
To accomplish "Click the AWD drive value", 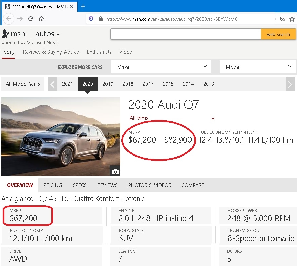I will point(18,259).
